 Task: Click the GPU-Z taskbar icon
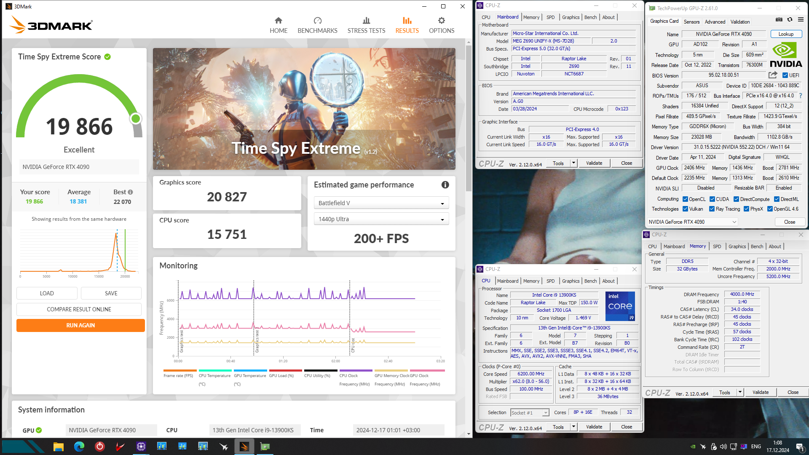pos(265,447)
